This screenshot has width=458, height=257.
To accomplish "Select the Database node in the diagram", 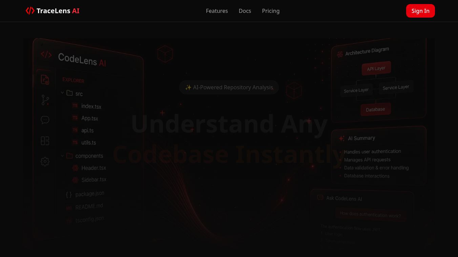I will point(375,109).
